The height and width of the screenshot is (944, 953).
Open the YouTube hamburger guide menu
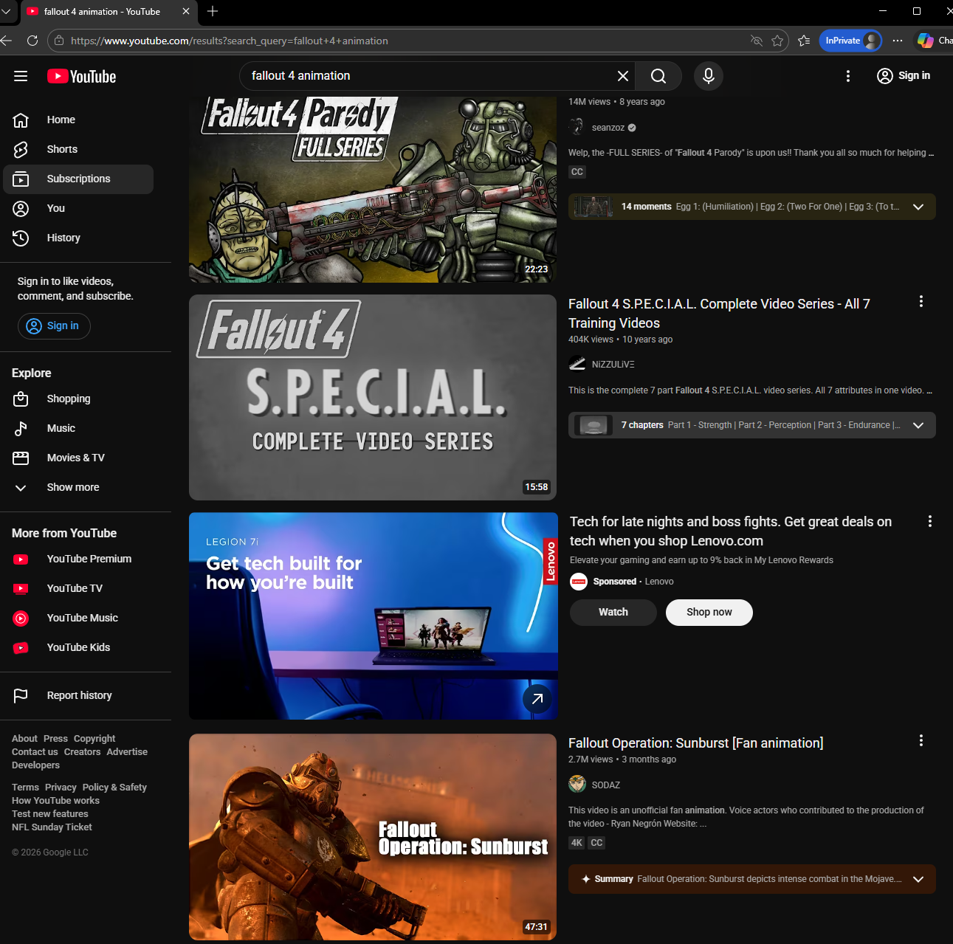[21, 76]
